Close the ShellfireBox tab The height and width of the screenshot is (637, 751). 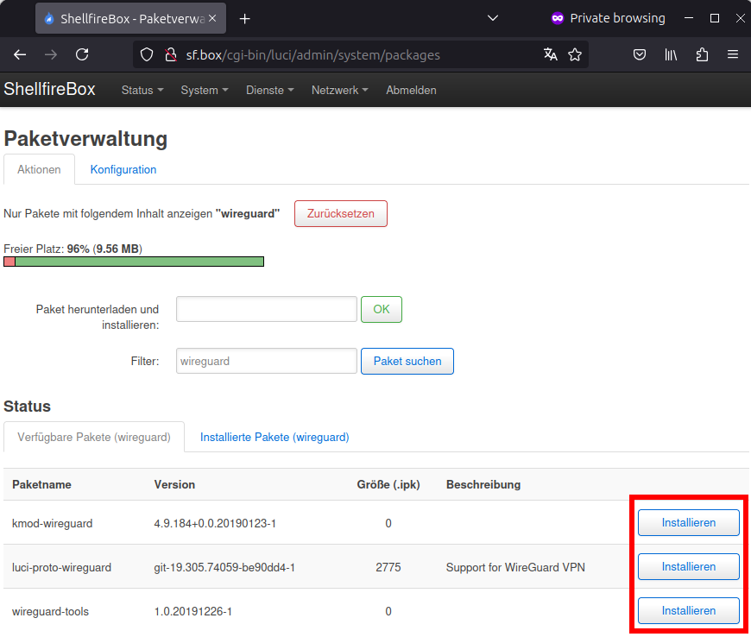(212, 18)
